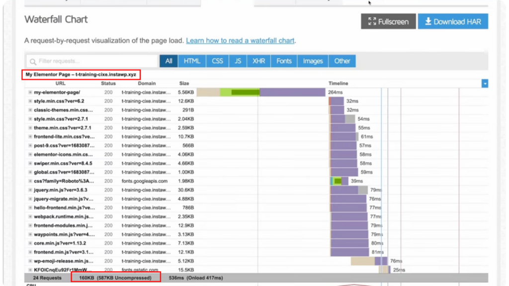Select the All filter tab
The image size is (509, 286).
(x=169, y=61)
